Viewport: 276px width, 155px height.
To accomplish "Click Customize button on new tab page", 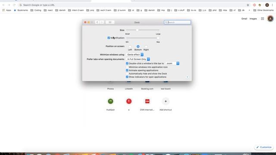I will click(x=264, y=147).
